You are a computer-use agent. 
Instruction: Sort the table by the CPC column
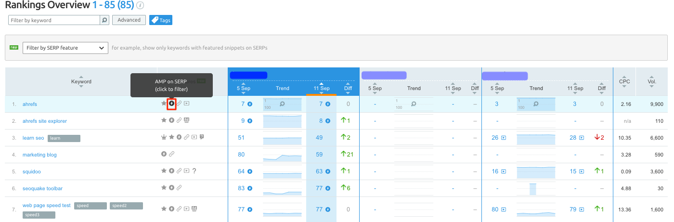[x=624, y=81]
